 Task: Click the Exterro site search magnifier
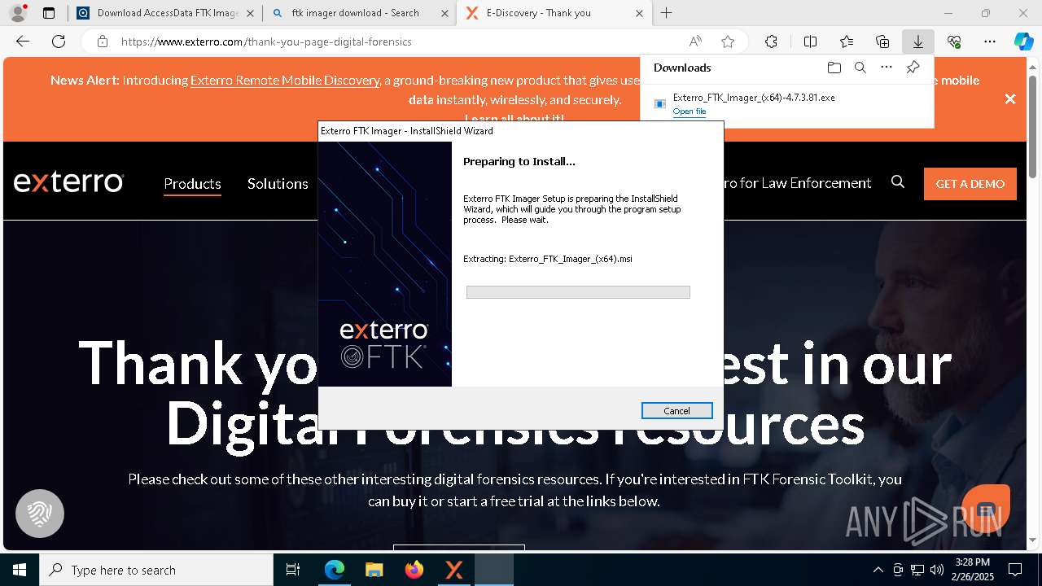pyautogui.click(x=898, y=182)
